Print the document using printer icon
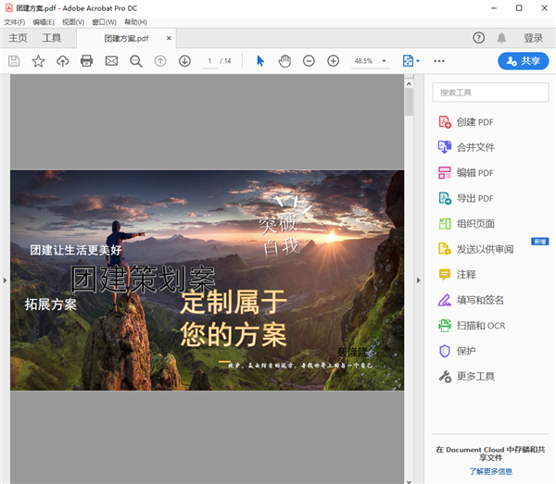 pyautogui.click(x=87, y=61)
